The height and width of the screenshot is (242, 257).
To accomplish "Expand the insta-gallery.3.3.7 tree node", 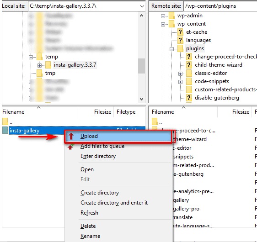I will point(39,65).
